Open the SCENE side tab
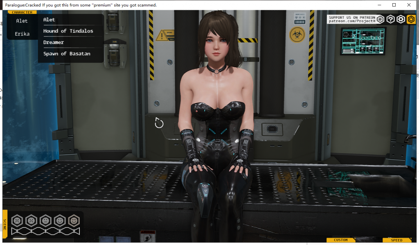The height and width of the screenshot is (245, 419). click(x=5, y=224)
